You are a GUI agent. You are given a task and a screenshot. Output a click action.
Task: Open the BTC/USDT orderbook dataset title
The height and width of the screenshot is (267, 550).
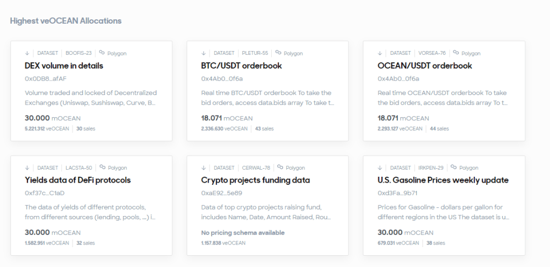[x=241, y=66]
